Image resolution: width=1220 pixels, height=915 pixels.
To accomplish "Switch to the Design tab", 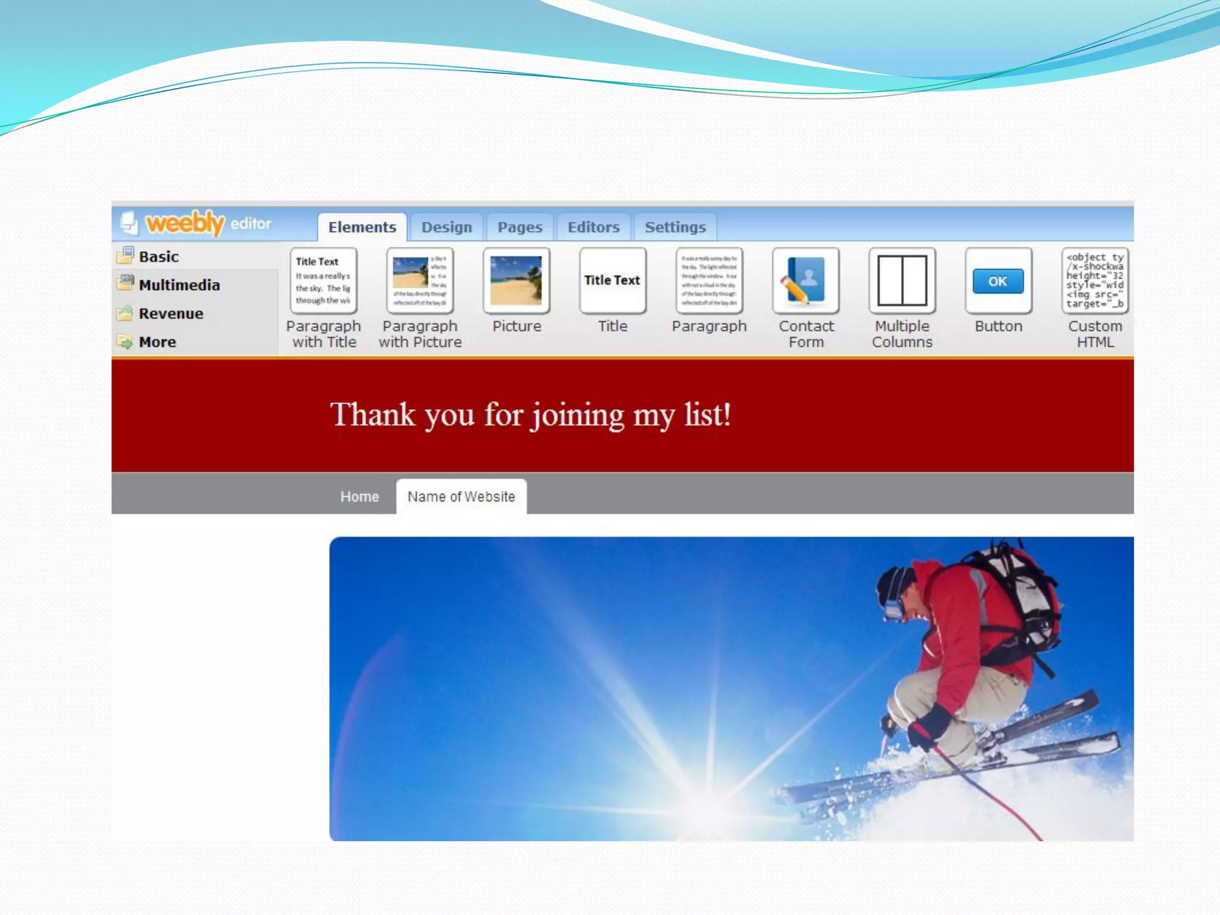I will [x=447, y=228].
